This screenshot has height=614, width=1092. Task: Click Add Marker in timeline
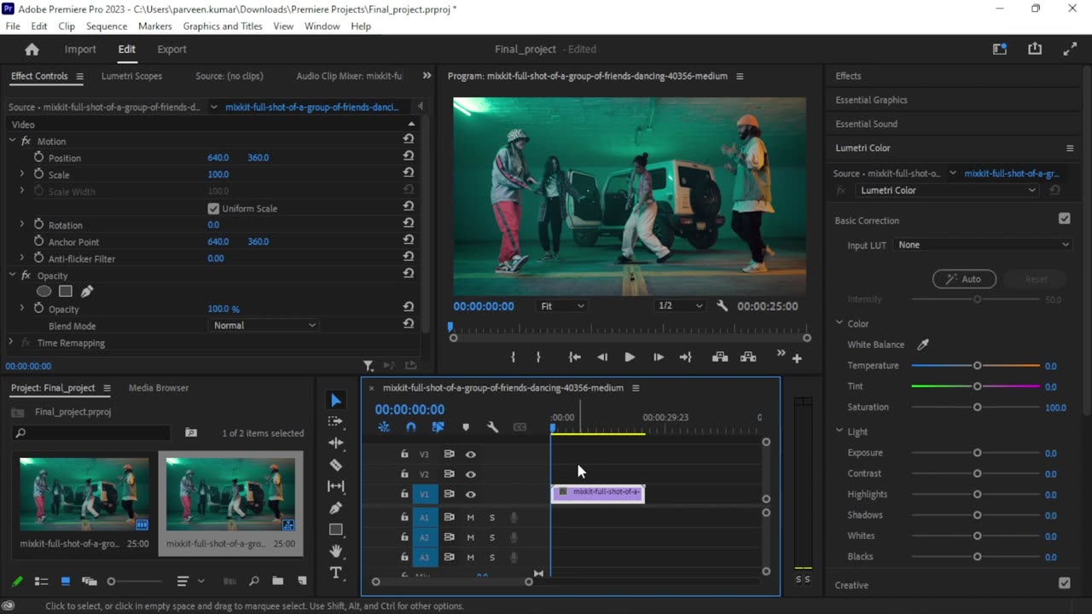(465, 427)
